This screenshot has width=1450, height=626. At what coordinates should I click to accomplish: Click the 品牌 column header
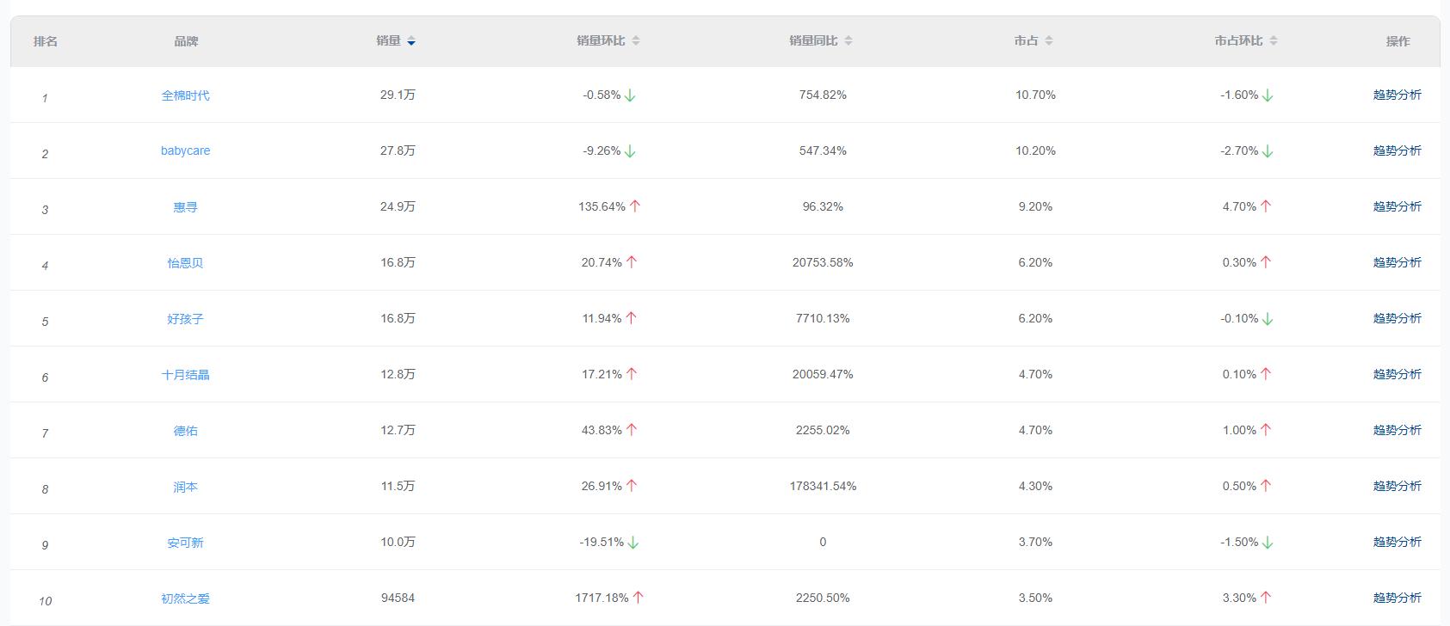186,41
